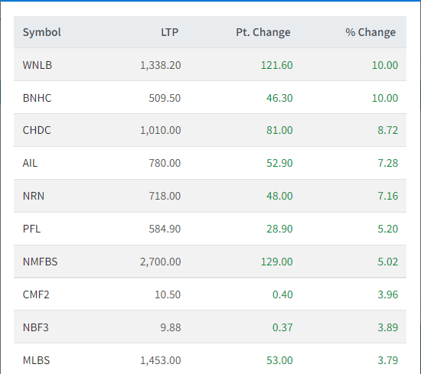Click NMFBS point change 129.00
Image resolution: width=421 pixels, height=374 pixels.
tap(277, 262)
